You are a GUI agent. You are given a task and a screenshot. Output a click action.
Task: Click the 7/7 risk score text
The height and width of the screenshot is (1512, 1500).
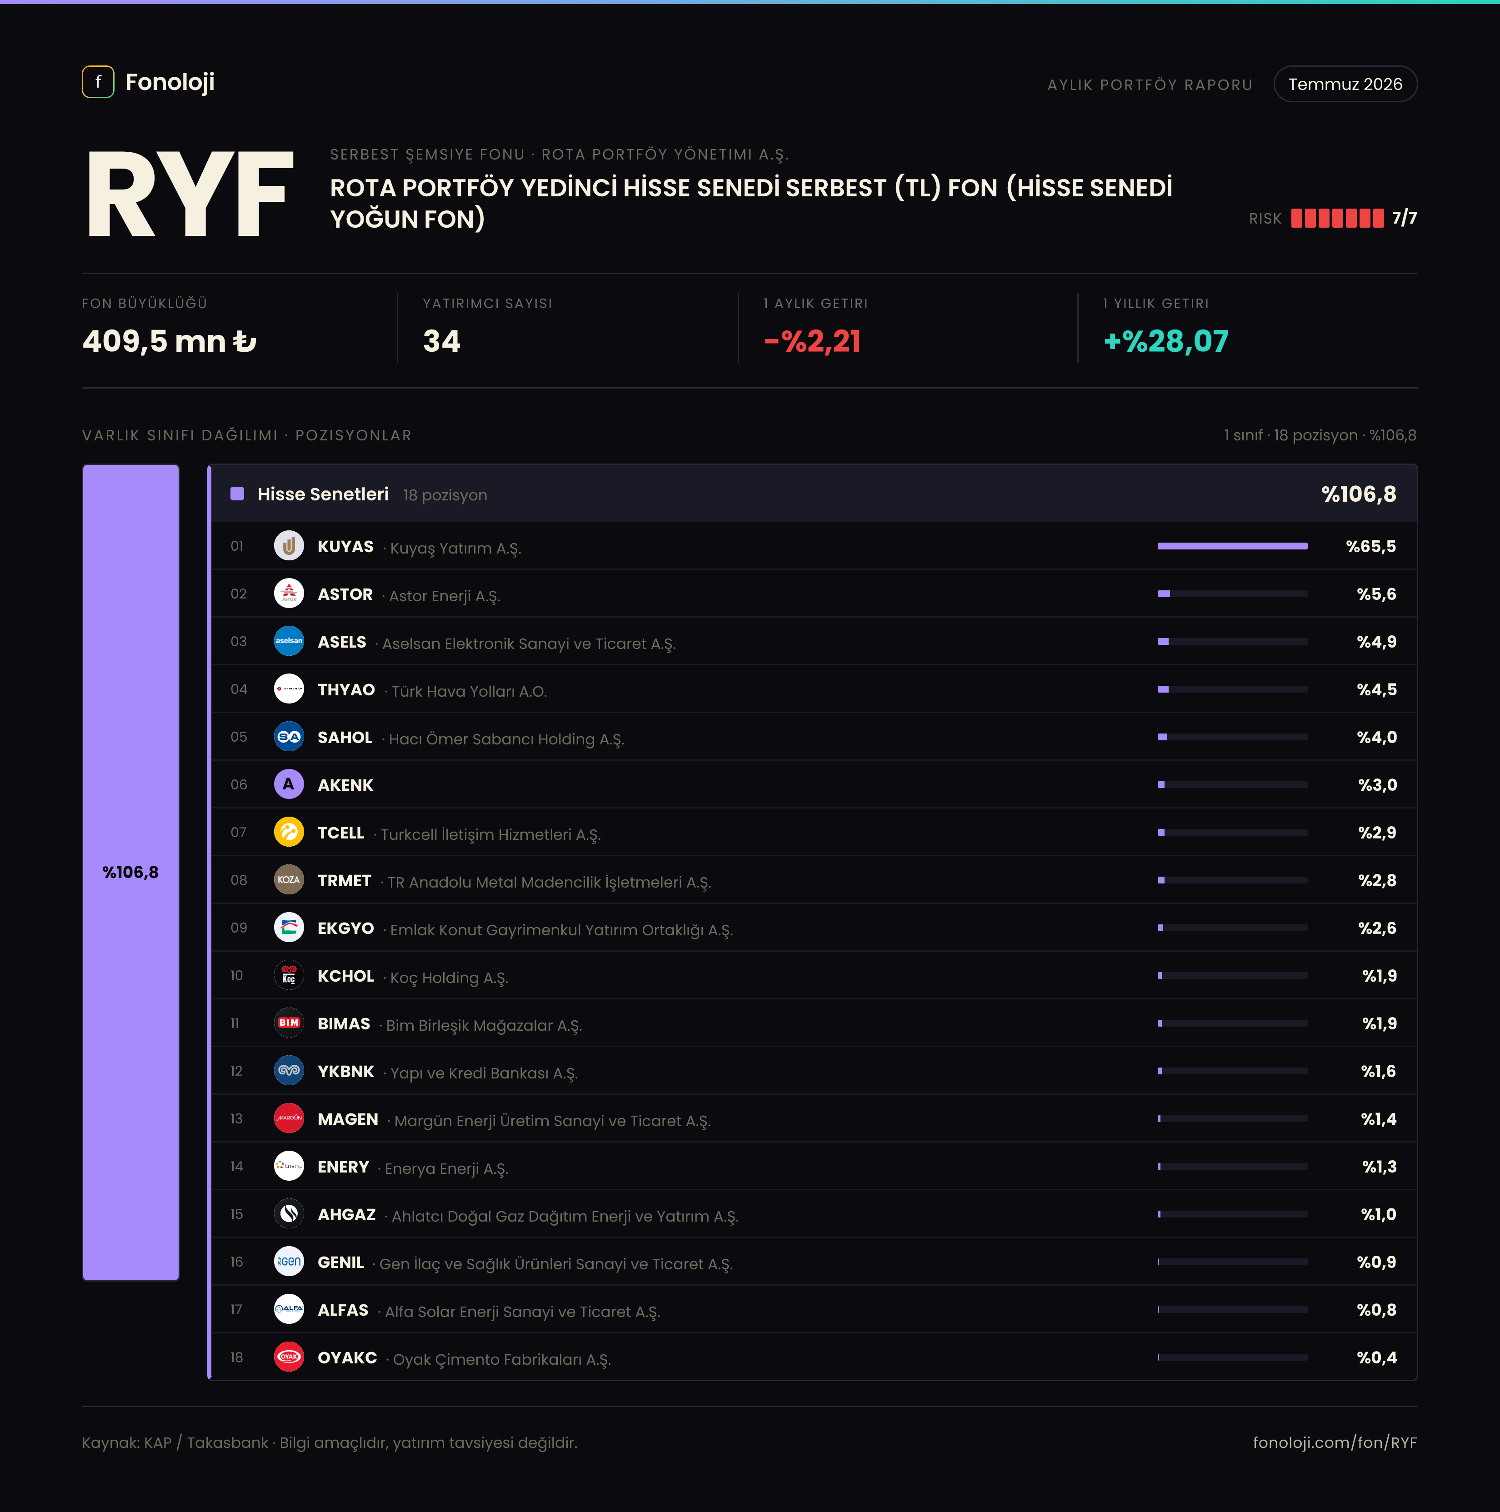(x=1405, y=218)
